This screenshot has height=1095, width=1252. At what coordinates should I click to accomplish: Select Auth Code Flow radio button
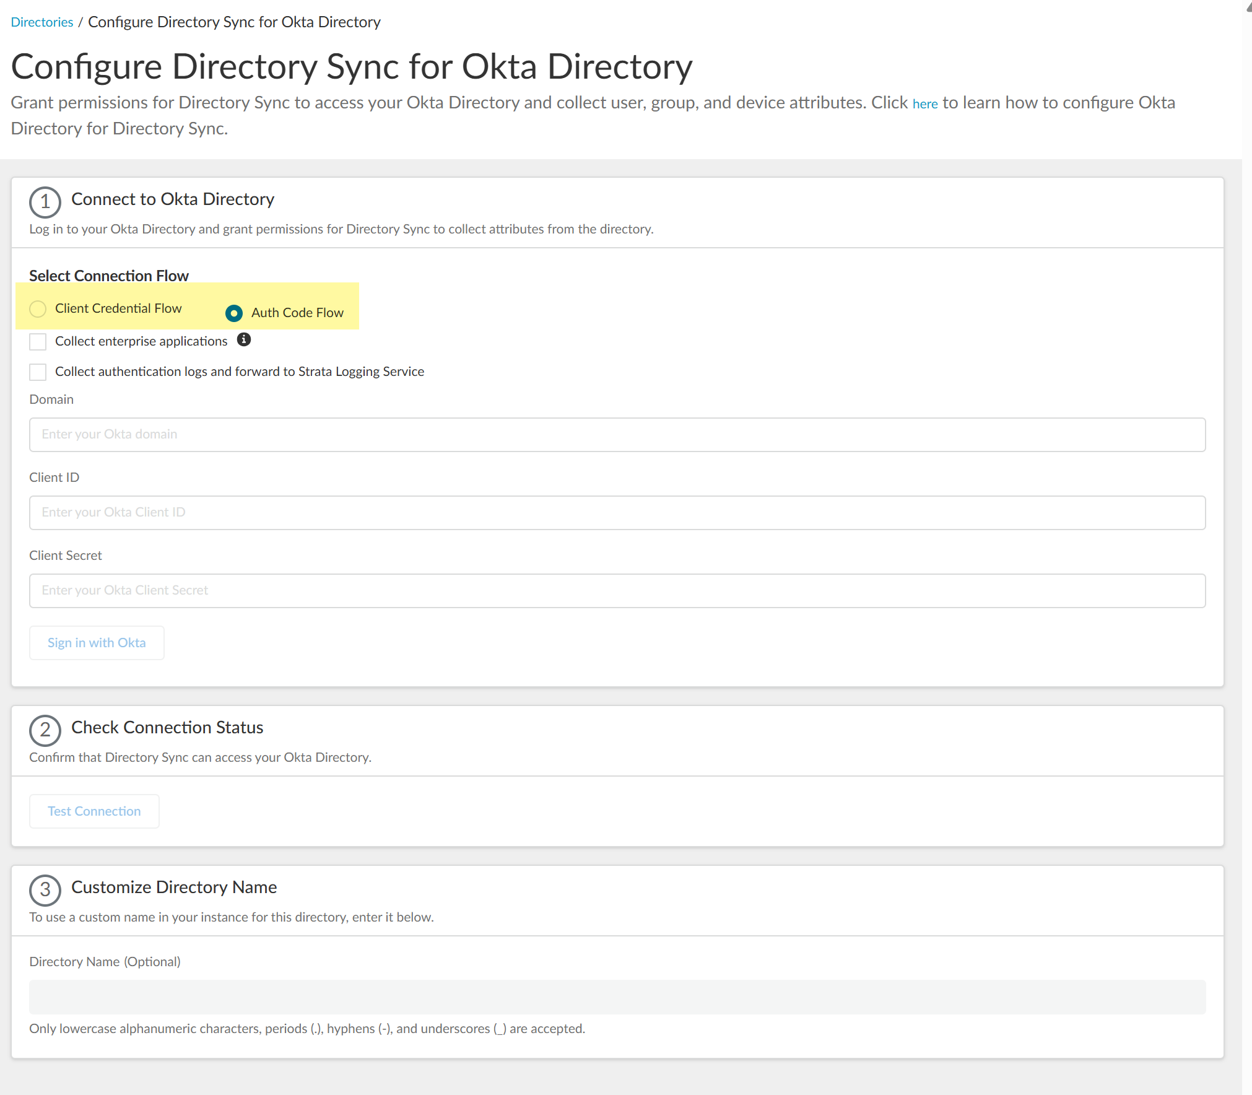tap(234, 313)
